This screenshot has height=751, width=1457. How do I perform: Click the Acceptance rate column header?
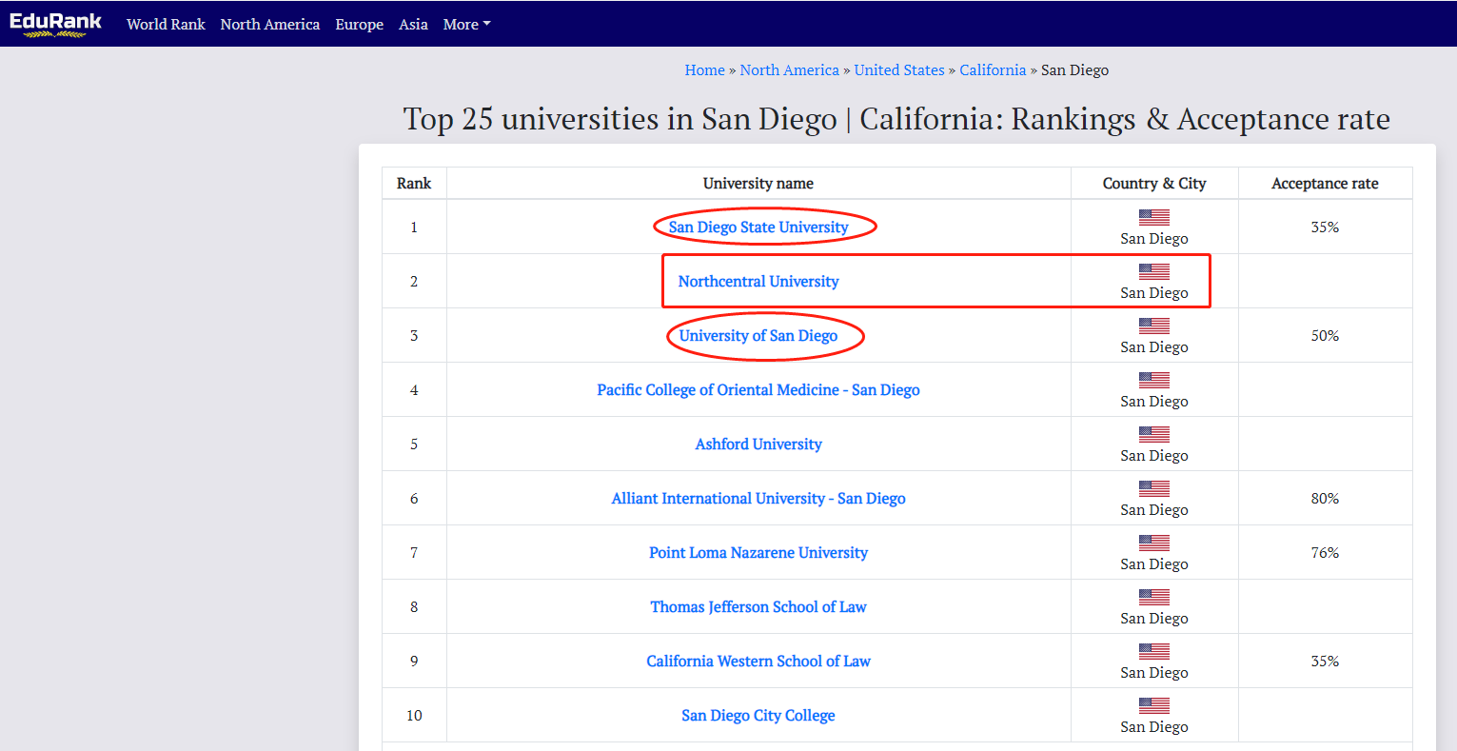click(x=1325, y=183)
